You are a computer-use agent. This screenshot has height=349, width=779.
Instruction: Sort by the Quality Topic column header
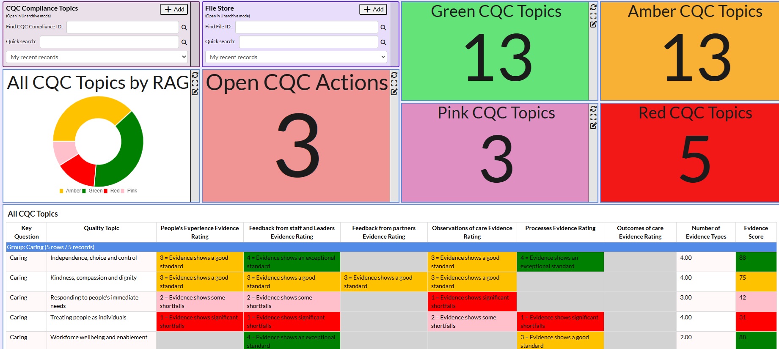coord(102,232)
